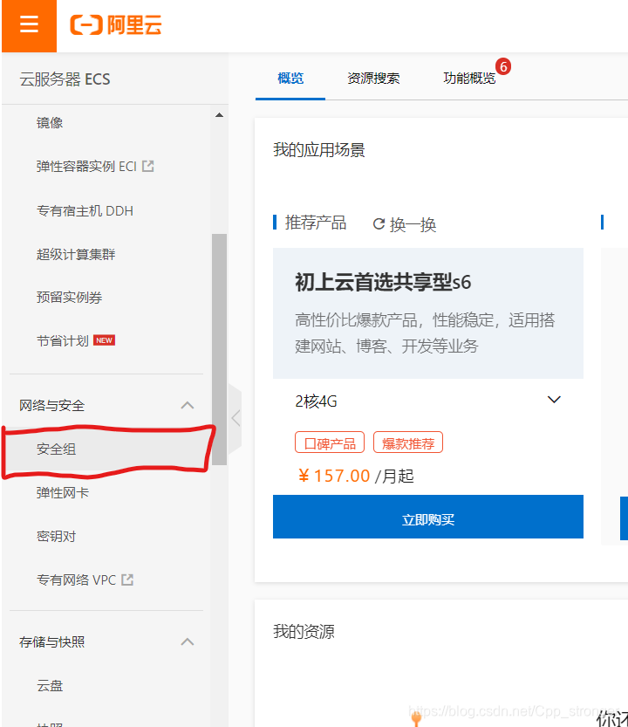628x727 pixels.
Task: Click the ¥157.00 /月起 price
Action: tap(356, 476)
